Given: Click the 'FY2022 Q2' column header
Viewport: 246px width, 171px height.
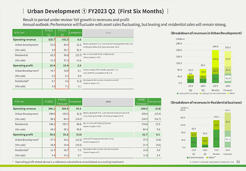Looking at the screenshot, I should pyautogui.click(x=49, y=33).
